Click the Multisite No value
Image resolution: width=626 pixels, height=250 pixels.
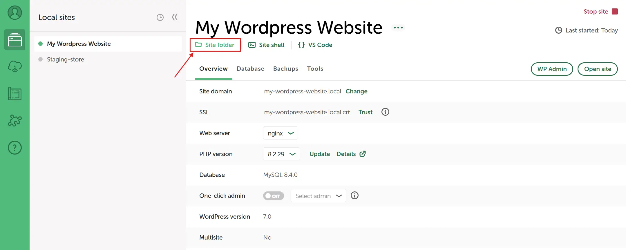click(267, 238)
